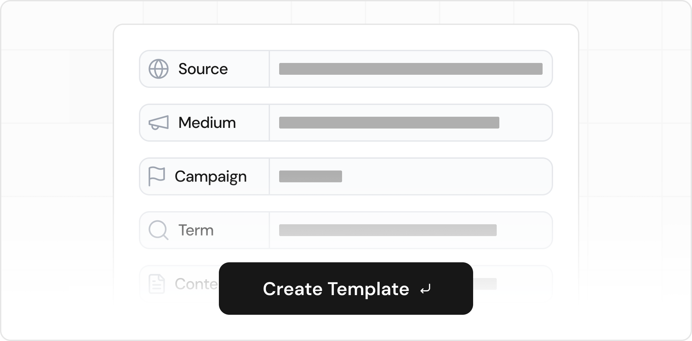Focus the Term value input field

(388, 230)
